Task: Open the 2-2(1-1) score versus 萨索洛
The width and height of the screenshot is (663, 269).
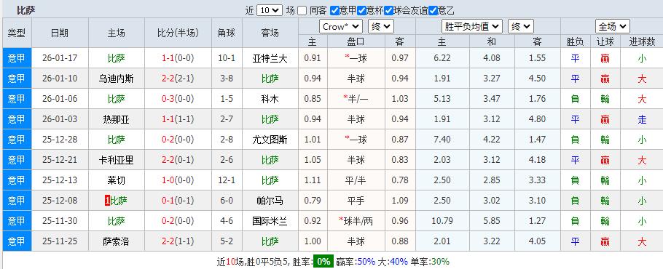Action: click(x=178, y=241)
